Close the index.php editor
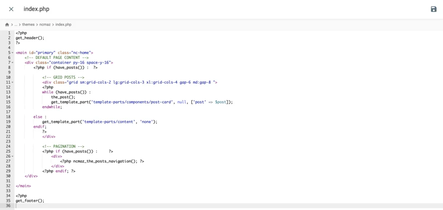This screenshot has width=443, height=210. 11,9
